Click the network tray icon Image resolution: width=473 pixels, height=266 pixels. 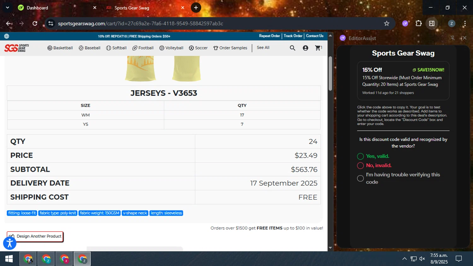(x=413, y=259)
